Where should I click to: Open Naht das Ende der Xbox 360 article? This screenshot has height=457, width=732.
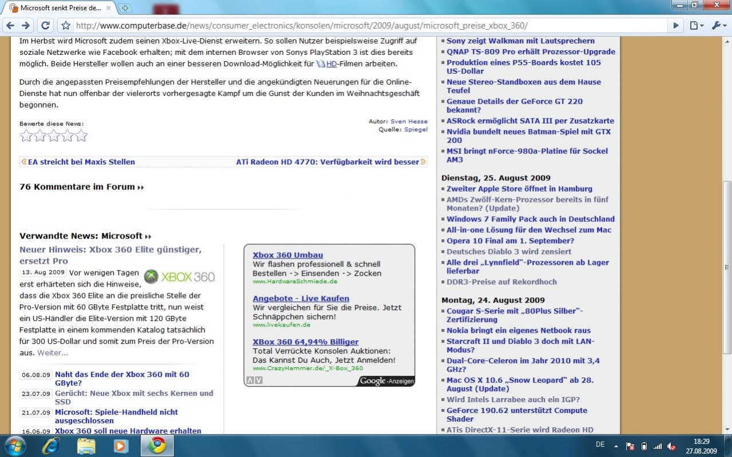tap(122, 379)
